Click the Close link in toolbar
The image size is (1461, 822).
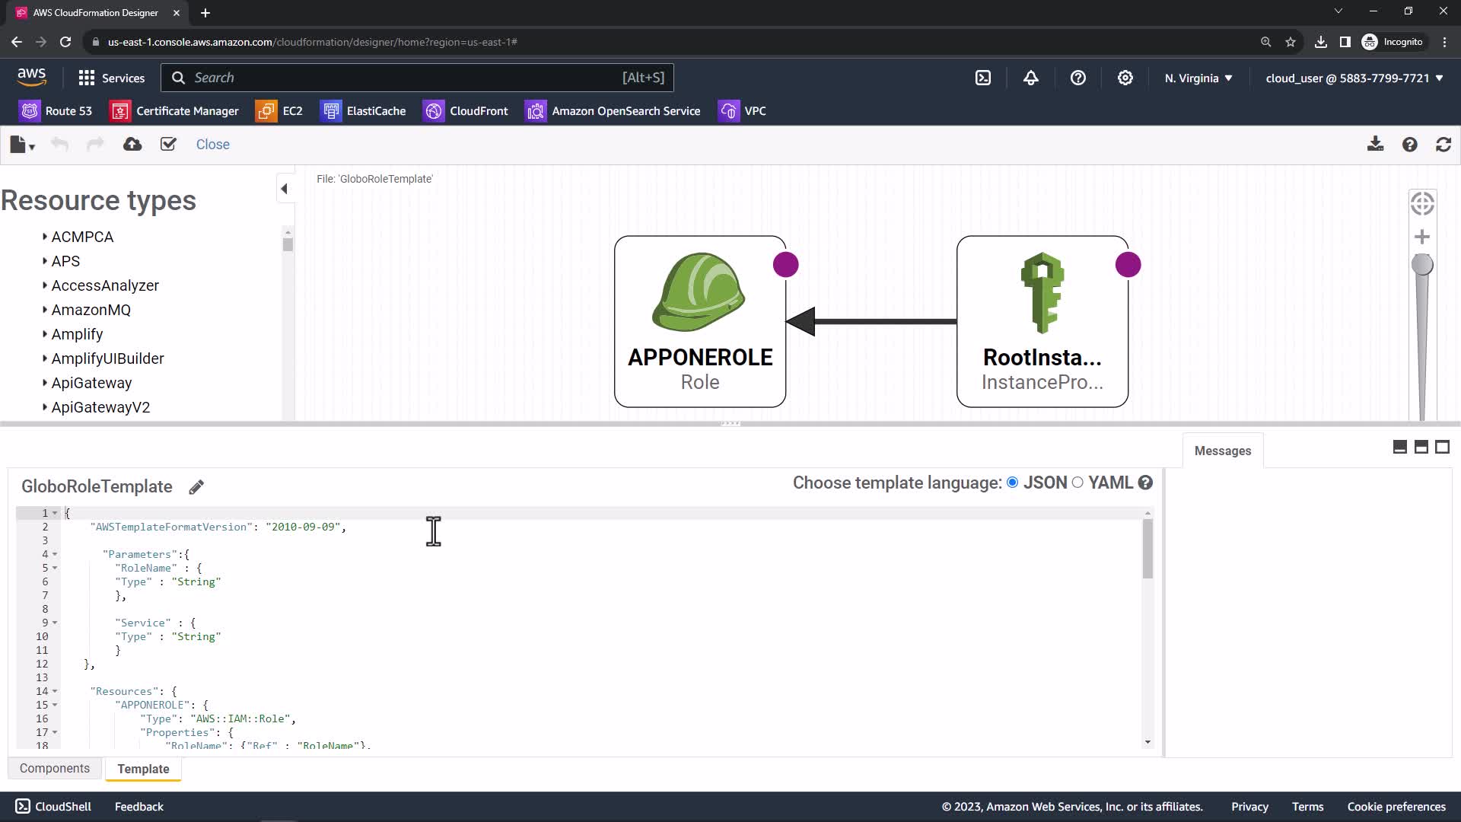tap(212, 145)
